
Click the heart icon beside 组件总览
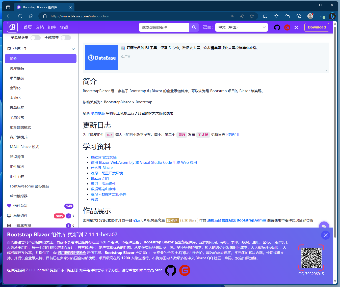(x=9, y=206)
